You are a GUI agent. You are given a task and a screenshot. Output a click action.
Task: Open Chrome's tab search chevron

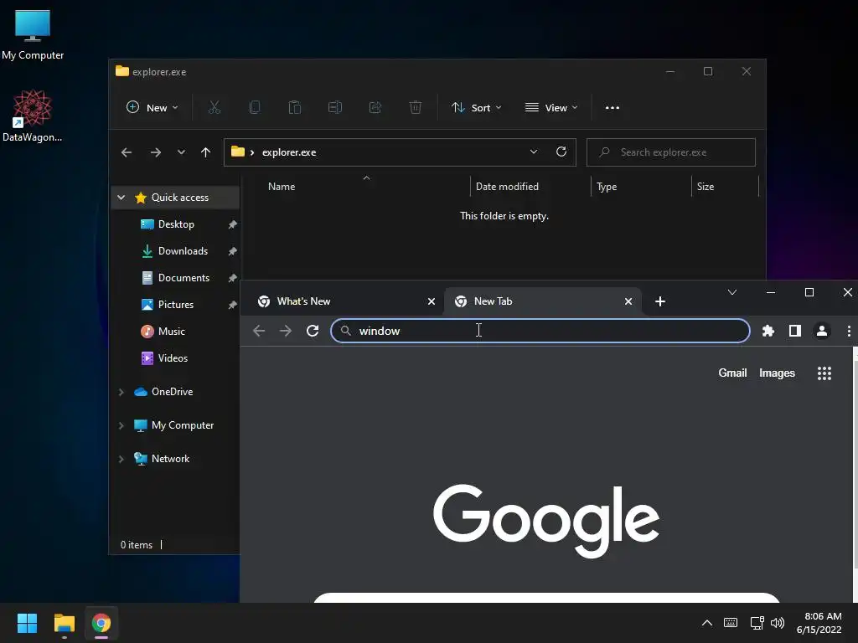732,292
